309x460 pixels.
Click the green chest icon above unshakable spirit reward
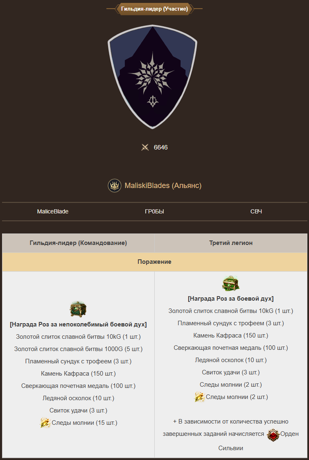coord(78,309)
